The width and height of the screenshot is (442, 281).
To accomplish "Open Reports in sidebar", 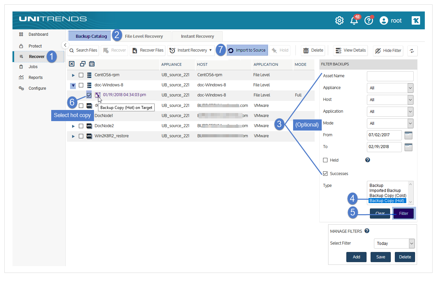I will coord(35,78).
